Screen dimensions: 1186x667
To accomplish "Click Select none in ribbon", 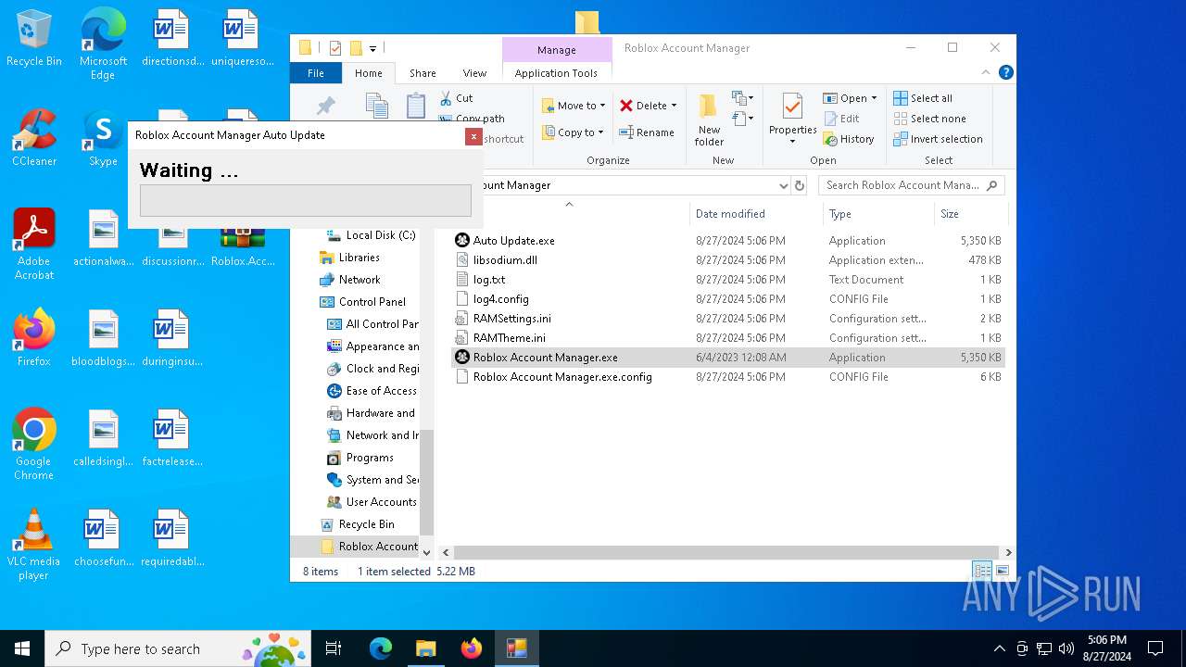I will (x=929, y=119).
